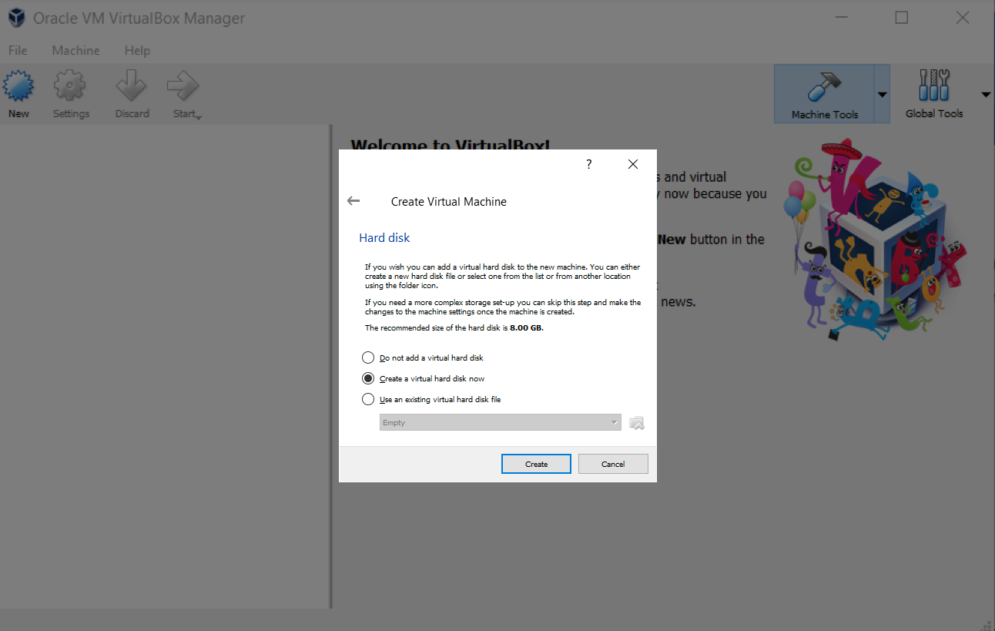Open the Global Tools dropdown arrow
Image resolution: width=995 pixels, height=631 pixels.
[x=985, y=94]
